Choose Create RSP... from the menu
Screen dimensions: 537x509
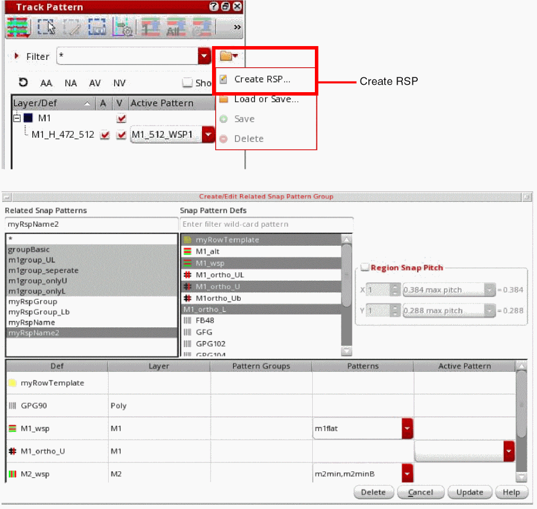point(262,79)
